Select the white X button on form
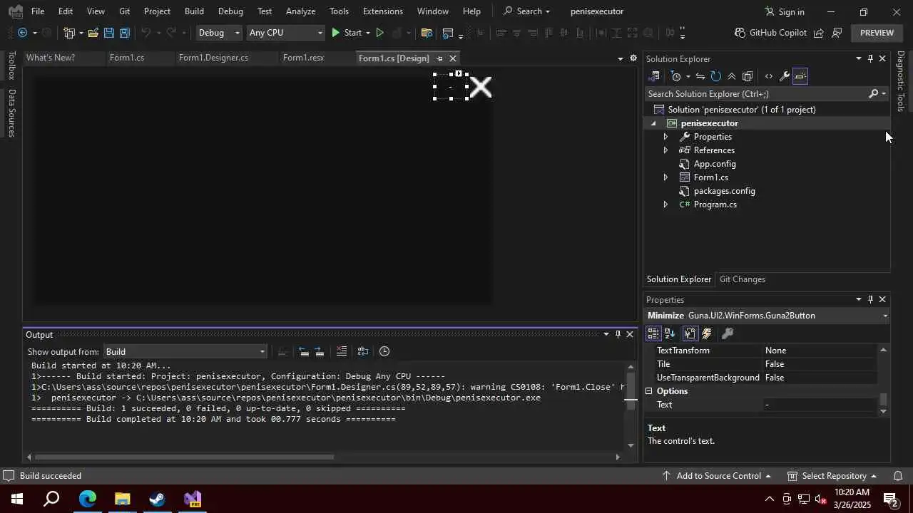 [481, 87]
